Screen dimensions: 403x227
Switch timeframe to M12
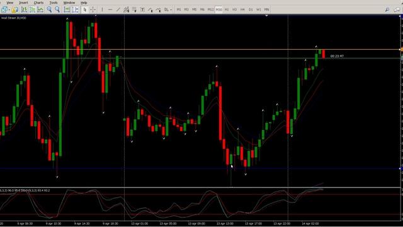coord(210,10)
